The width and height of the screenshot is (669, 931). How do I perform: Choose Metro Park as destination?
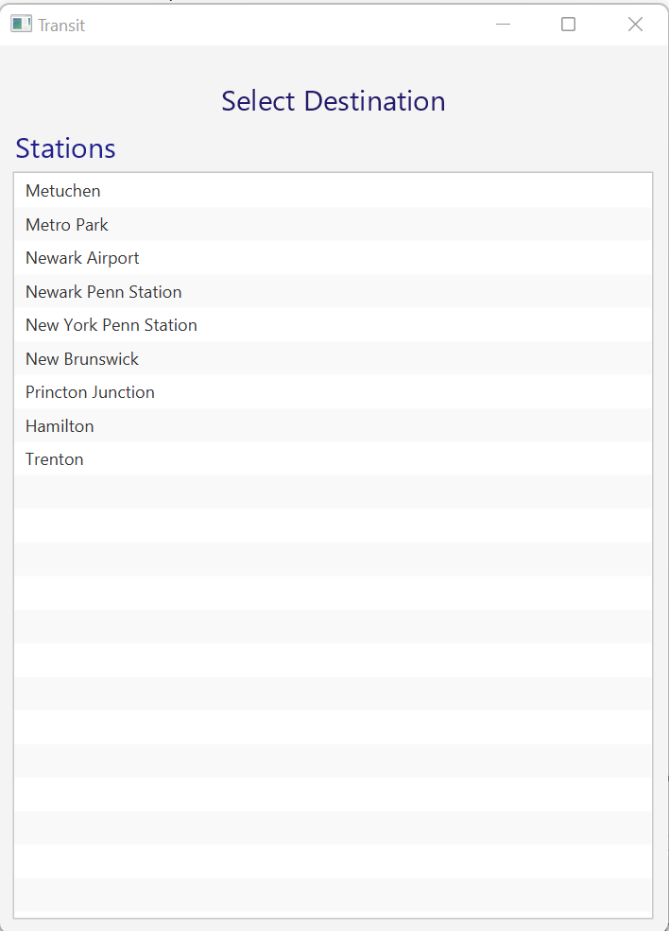333,224
